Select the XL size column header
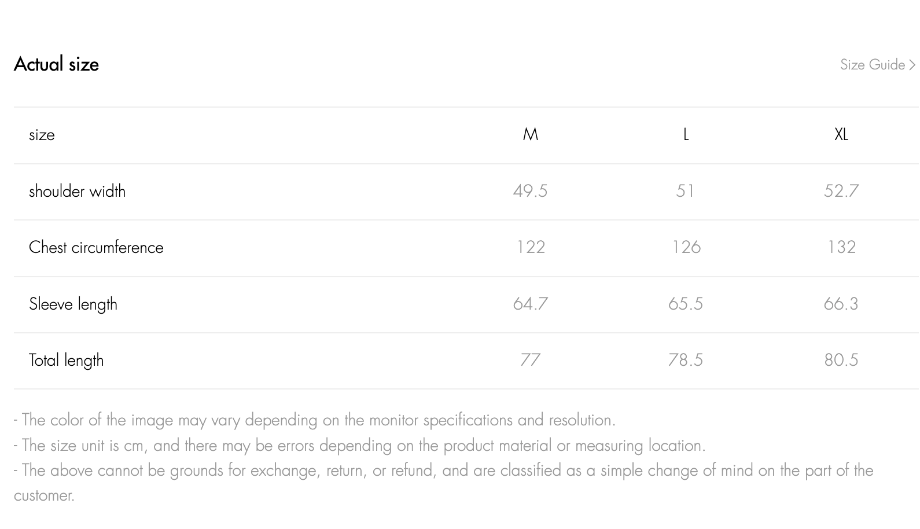 841,135
